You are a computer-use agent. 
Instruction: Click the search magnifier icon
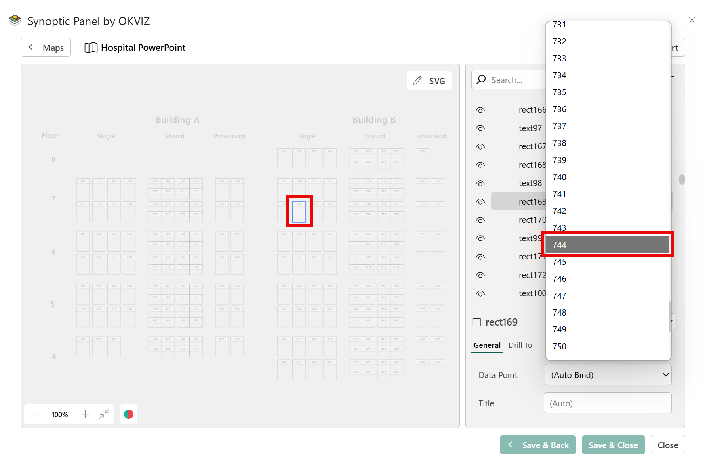(481, 80)
